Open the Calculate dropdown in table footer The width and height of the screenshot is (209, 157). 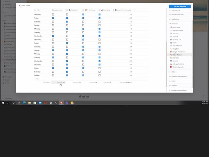46,82
